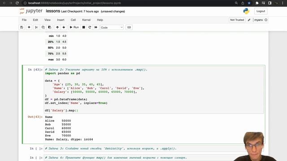
Task: Click the Out[43] output prompt
Action: click(35, 117)
